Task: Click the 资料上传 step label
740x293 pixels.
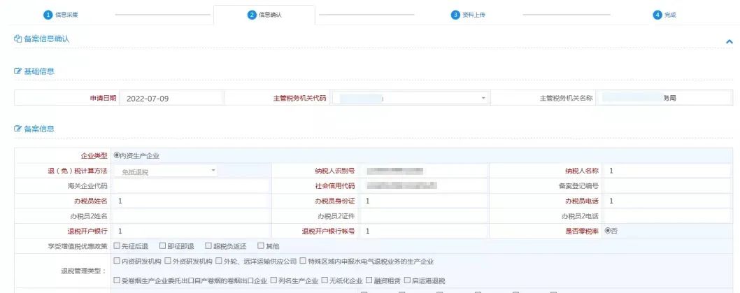Action: click(474, 15)
